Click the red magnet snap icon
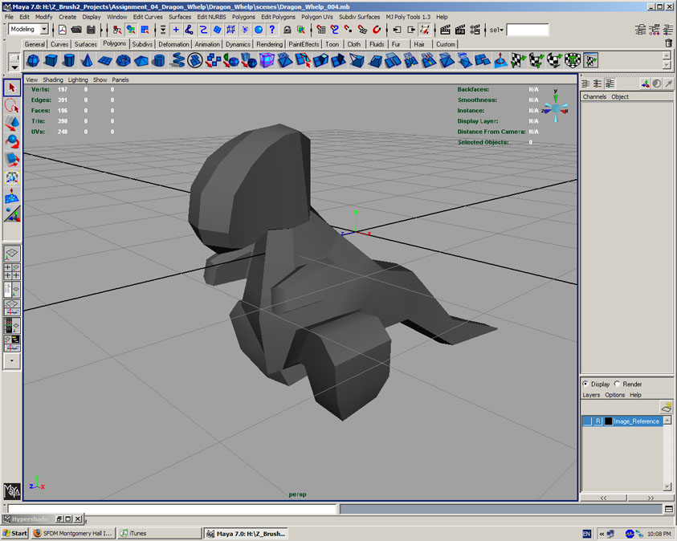The height and width of the screenshot is (541, 677). pos(377,30)
